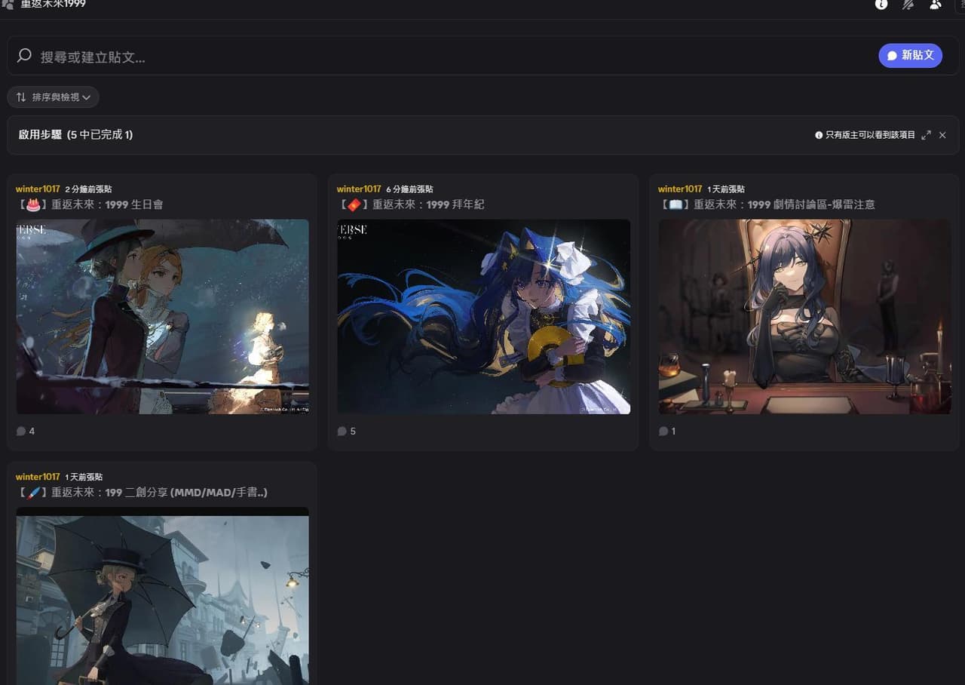Click the paintbrush emoji in 二創分享 title
This screenshot has height=685, width=965.
(32, 493)
